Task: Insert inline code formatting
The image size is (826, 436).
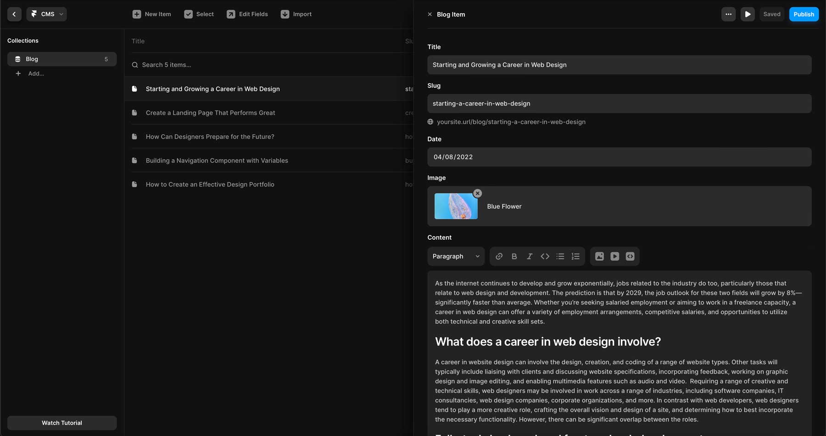Action: point(545,256)
